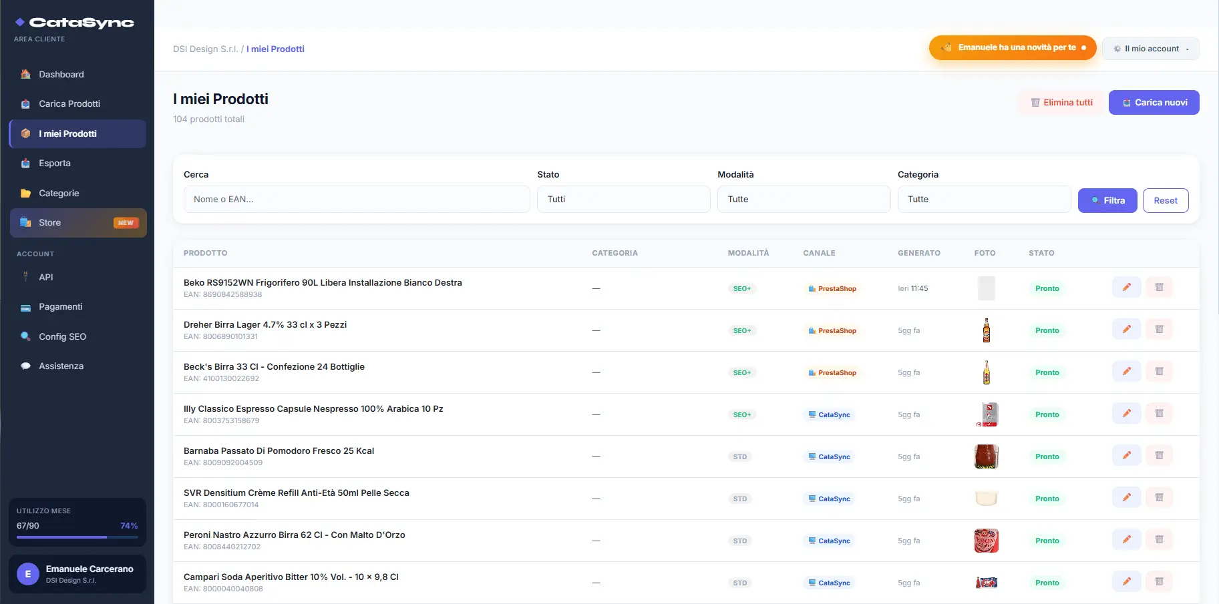Select I miei Prodotti sidebar item
1219x604 pixels.
(77, 133)
